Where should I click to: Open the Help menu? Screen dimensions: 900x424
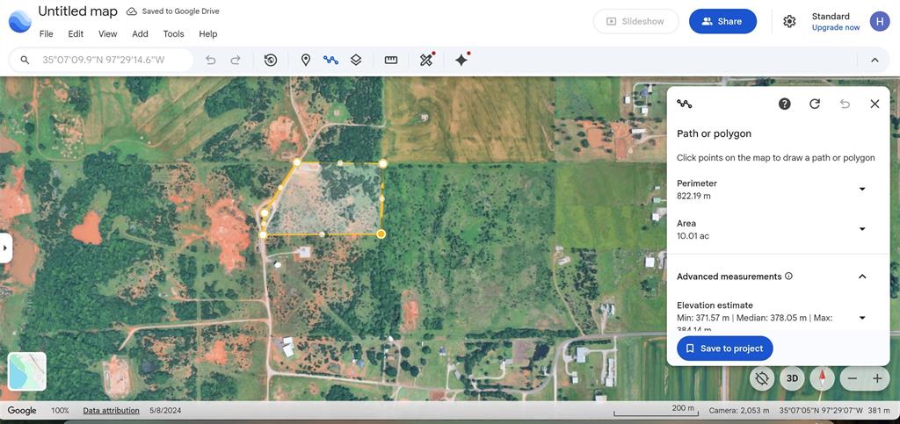pos(207,34)
